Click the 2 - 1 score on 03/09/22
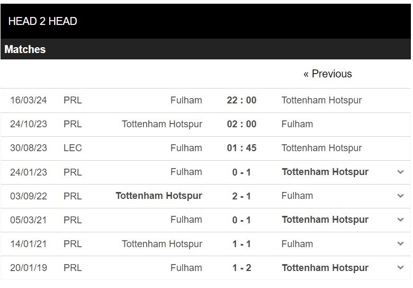Image resolution: width=413 pixels, height=288 pixels. [x=241, y=196]
